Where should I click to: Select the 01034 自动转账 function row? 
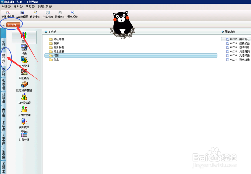(238, 47)
